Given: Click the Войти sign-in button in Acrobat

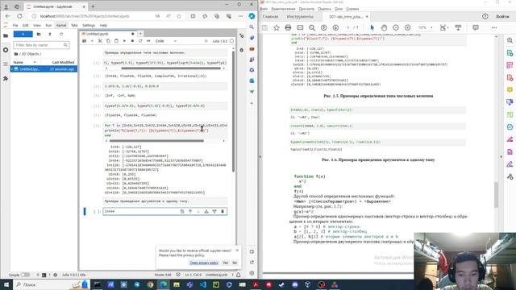Looking at the screenshot, I should (x=502, y=16).
